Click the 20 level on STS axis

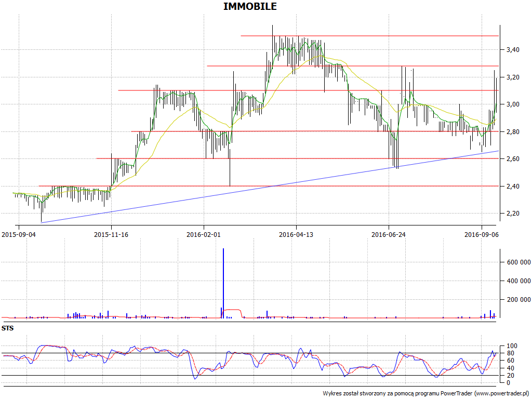point(510,376)
